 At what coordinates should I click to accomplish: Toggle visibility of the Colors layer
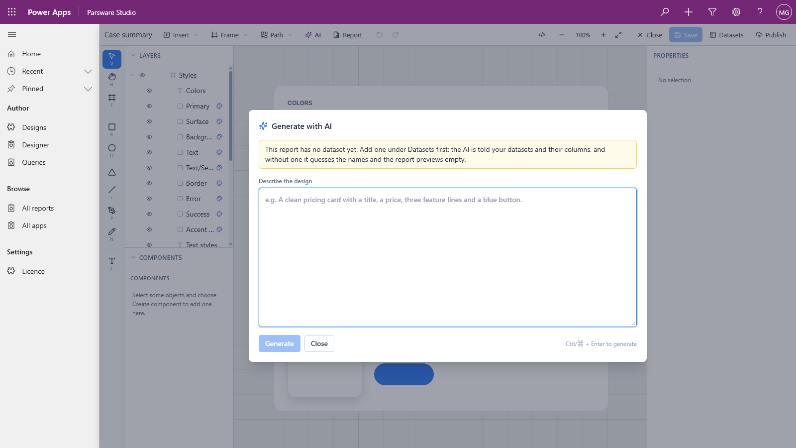pos(149,91)
